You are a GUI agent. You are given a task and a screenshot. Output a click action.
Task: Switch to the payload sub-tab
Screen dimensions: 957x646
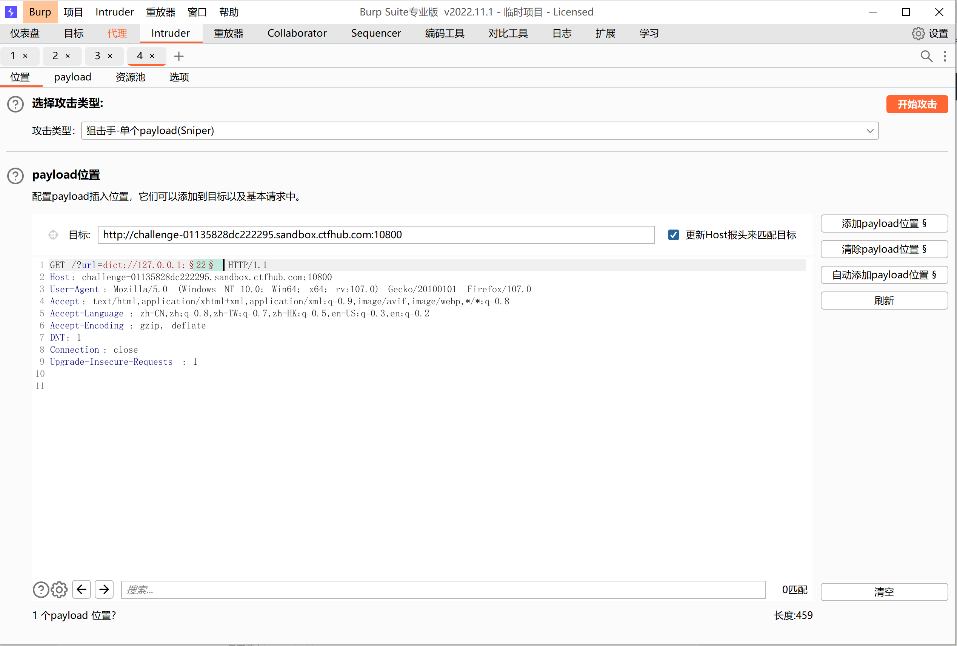(x=72, y=77)
